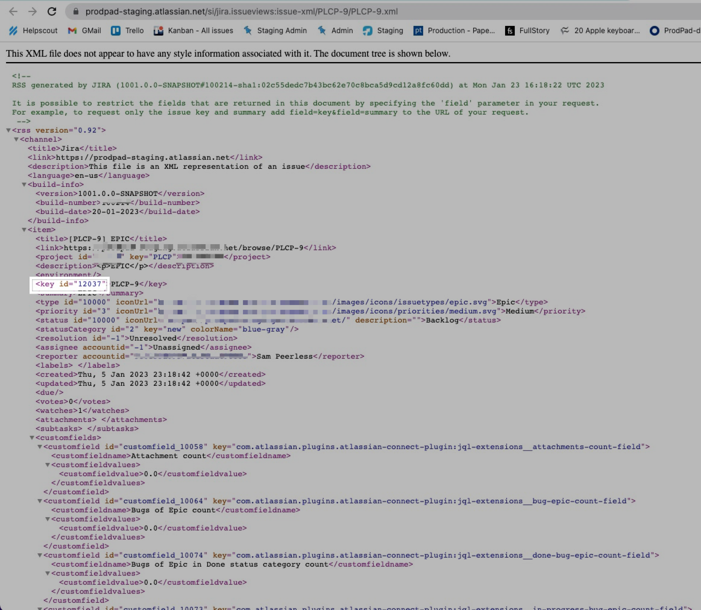701x610 pixels.
Task: Collapse the rss version node
Action: (8, 130)
